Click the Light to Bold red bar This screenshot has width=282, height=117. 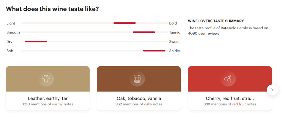coord(124,23)
